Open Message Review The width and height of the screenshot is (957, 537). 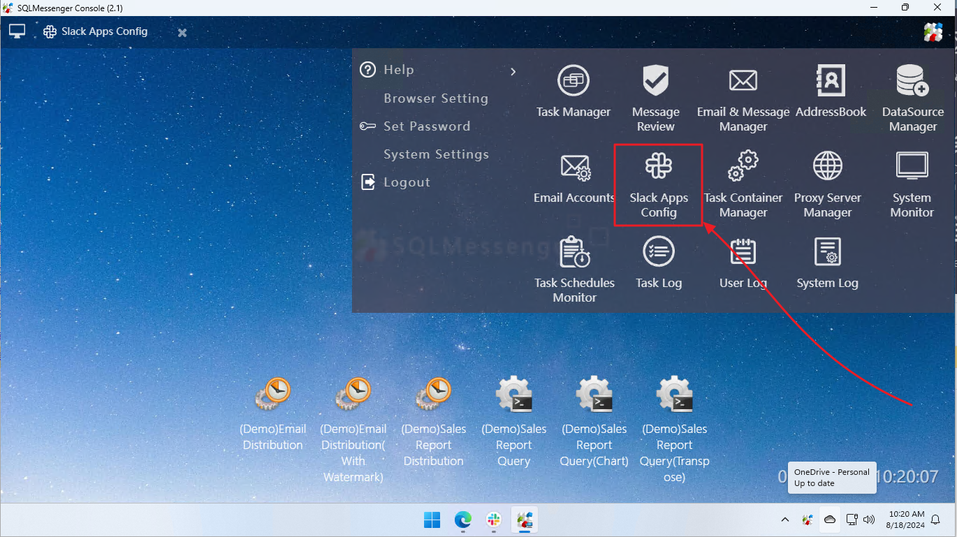coord(655,98)
